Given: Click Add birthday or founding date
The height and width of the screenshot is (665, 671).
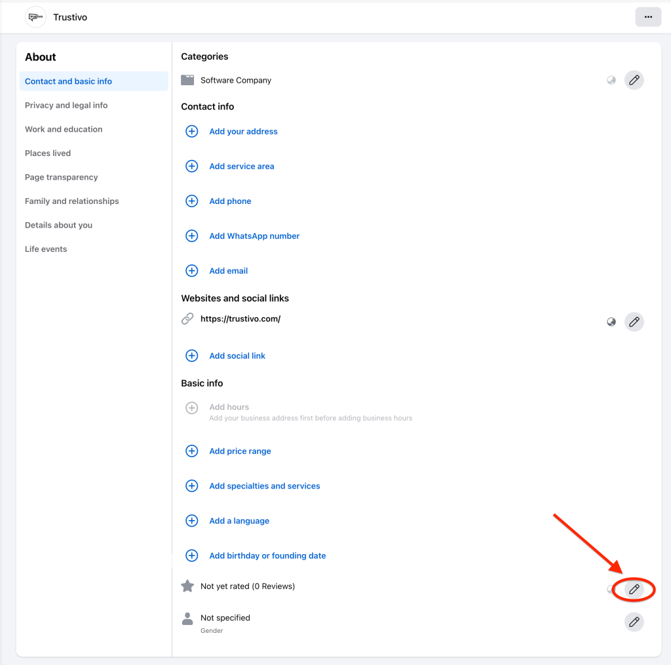Looking at the screenshot, I should click(267, 555).
